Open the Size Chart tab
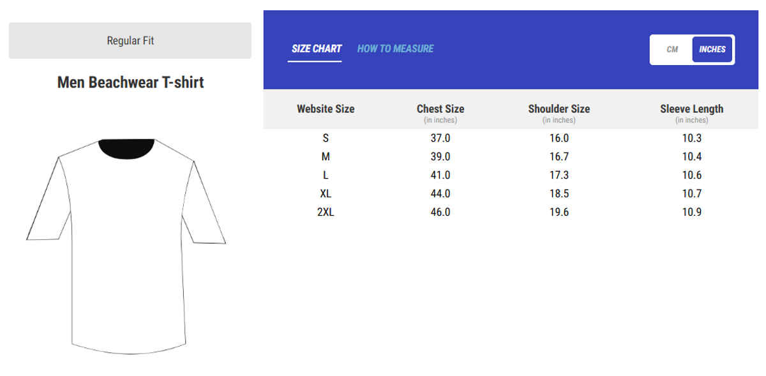The height and width of the screenshot is (376, 766). click(x=316, y=49)
